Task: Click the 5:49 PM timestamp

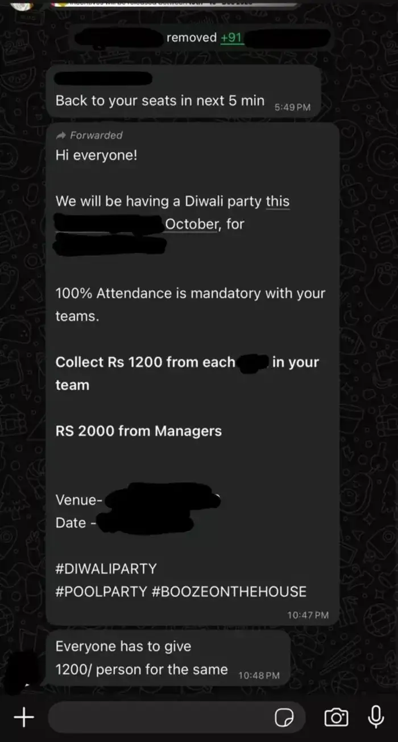Action: point(292,107)
